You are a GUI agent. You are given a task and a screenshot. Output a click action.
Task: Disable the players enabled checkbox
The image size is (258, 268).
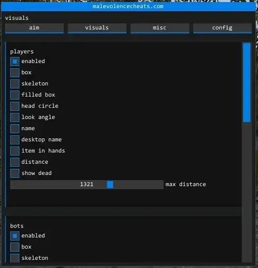click(x=15, y=62)
